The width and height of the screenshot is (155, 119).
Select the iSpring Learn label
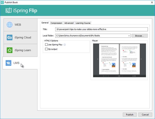tap(23, 50)
